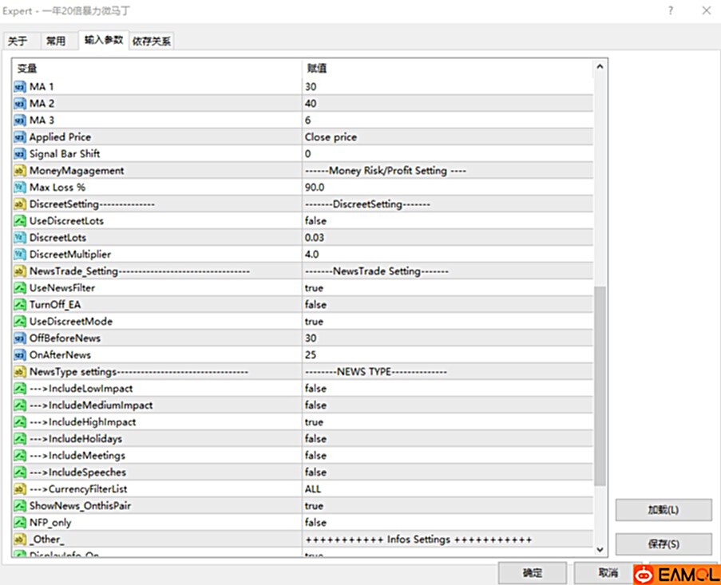Switch to the 常用 tab
Viewport: 721px width, 585px height.
point(56,42)
